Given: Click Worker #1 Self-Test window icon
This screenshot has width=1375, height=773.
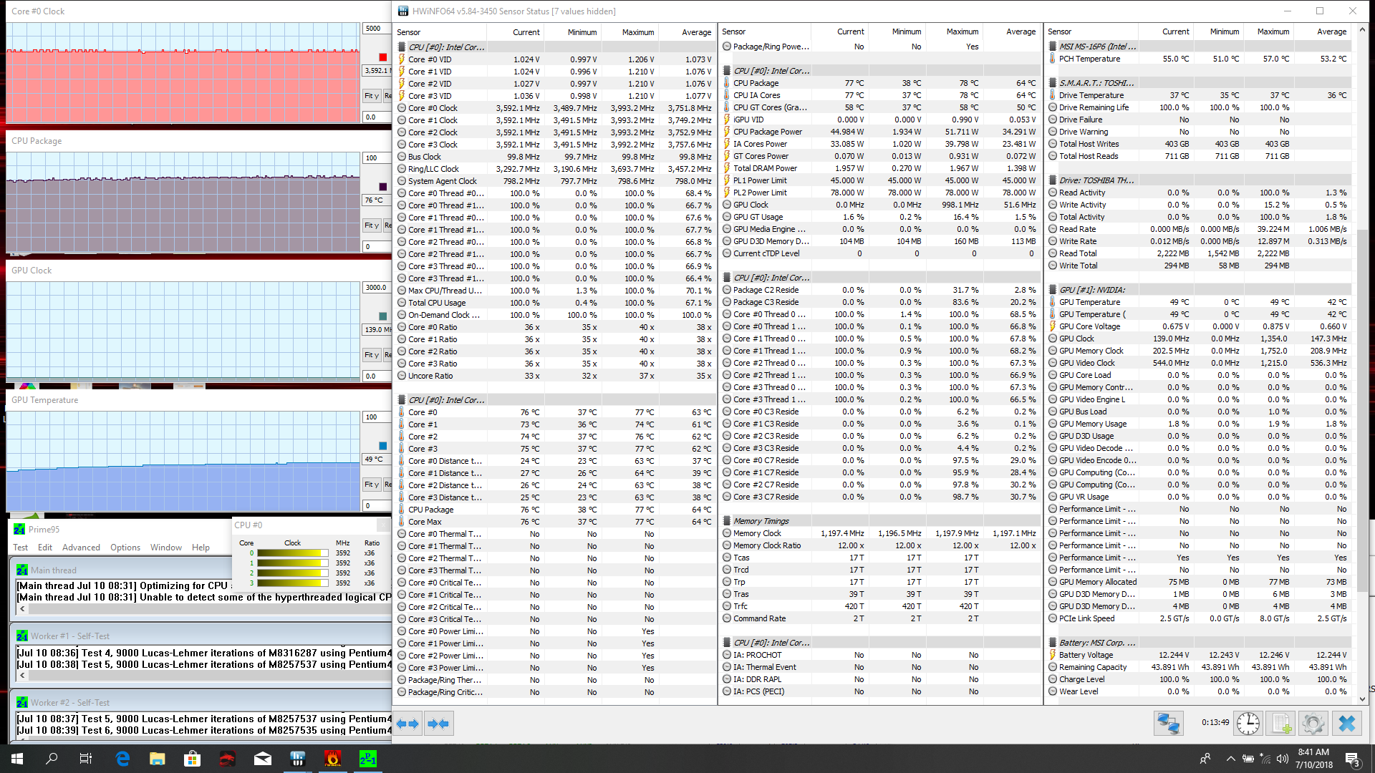Looking at the screenshot, I should (x=22, y=636).
